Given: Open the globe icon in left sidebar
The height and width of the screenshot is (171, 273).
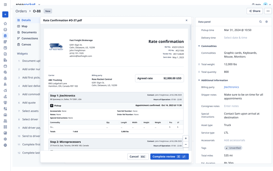Looking at the screenshot, I should click(5, 145).
